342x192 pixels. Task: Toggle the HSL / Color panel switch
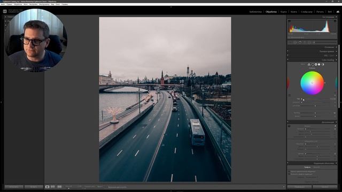click(287, 55)
